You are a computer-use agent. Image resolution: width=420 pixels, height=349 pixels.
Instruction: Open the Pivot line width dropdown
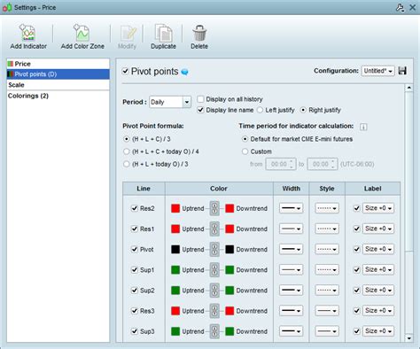click(291, 249)
